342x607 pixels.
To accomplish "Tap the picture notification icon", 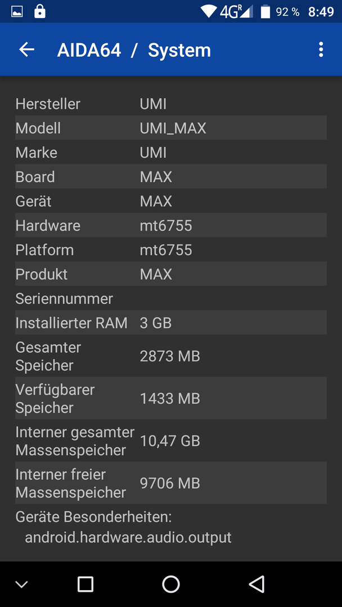I will [17, 12].
